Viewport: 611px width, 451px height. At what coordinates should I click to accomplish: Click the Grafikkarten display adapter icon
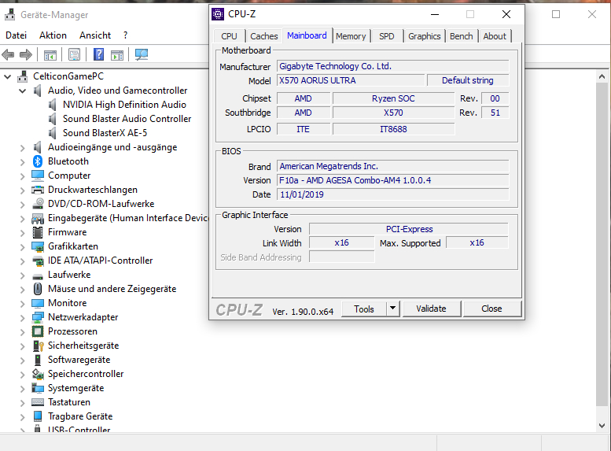[x=38, y=246]
